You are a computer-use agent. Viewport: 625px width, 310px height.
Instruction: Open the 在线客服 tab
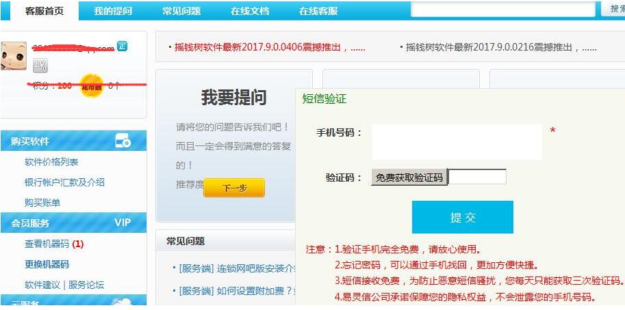318,11
